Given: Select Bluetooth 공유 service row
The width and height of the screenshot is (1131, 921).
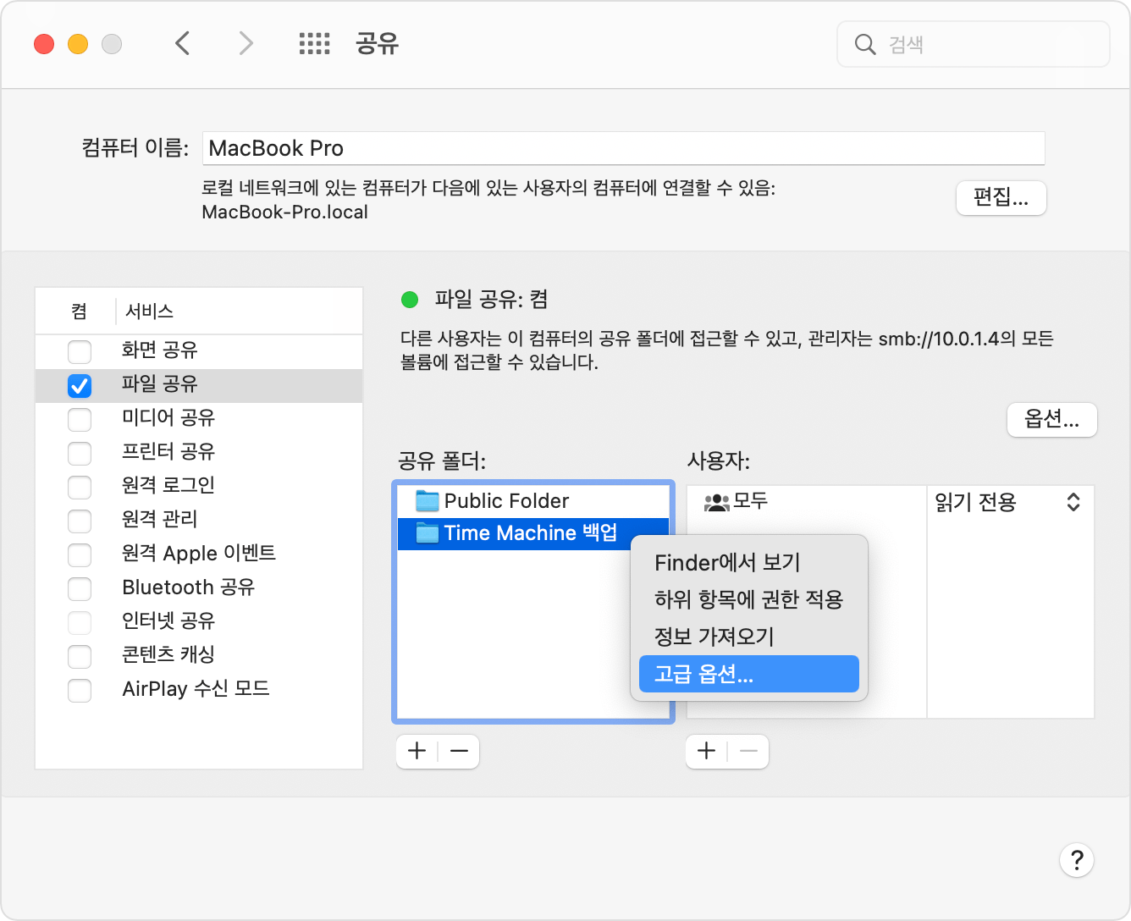Looking at the screenshot, I should coord(199,588).
